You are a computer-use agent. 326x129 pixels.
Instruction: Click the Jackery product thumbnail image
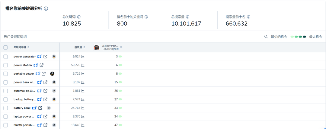coord(97,47)
